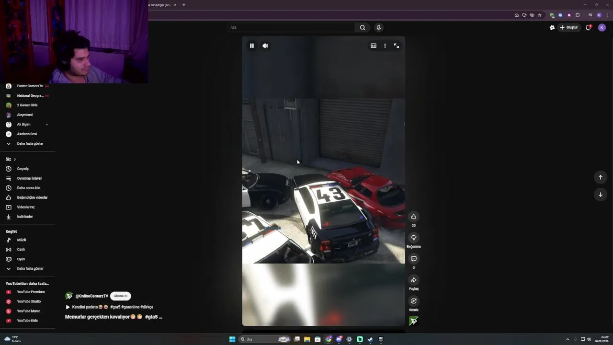Viewport: 613px width, 345px height.
Task: Pause the Shorts video
Action: click(251, 46)
